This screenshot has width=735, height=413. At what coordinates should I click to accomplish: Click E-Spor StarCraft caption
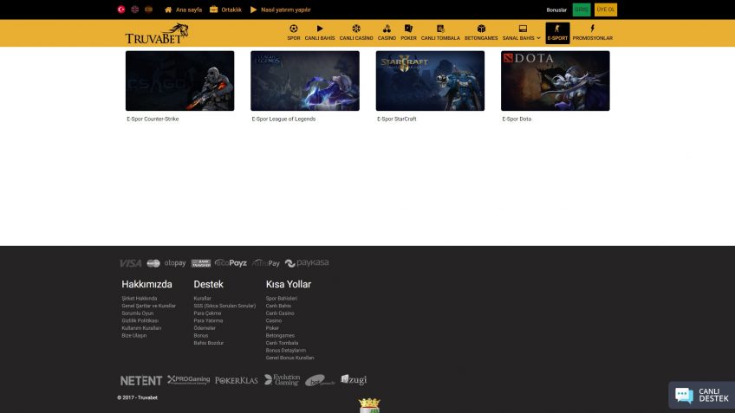(397, 119)
